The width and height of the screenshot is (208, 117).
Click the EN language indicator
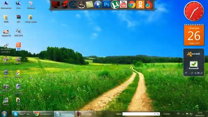tap(178, 114)
